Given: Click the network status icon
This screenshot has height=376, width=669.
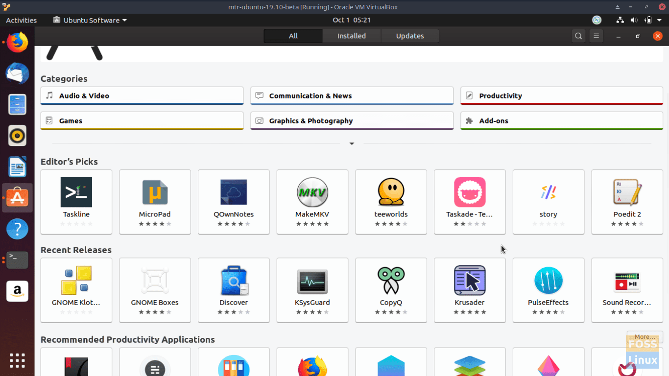Looking at the screenshot, I should 620,20.
